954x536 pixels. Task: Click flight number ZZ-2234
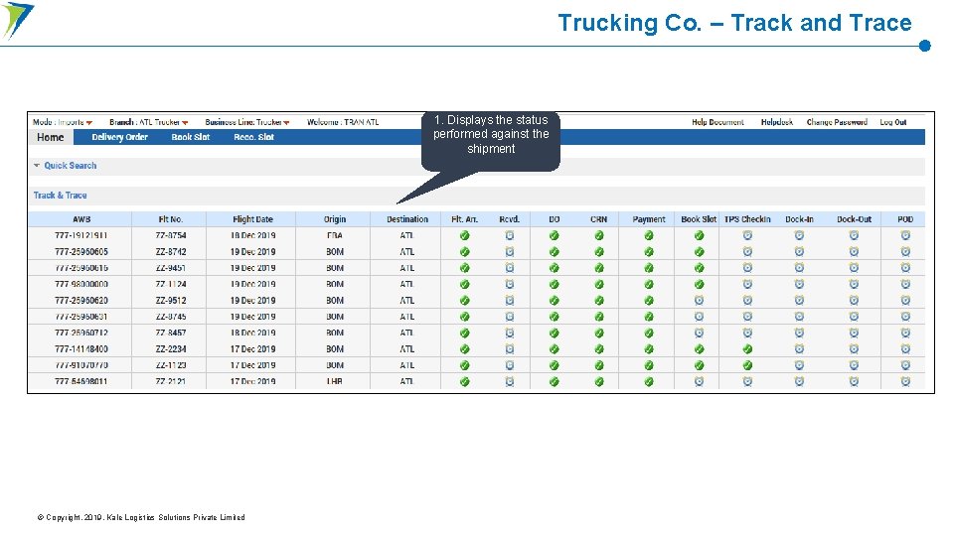[x=171, y=348]
